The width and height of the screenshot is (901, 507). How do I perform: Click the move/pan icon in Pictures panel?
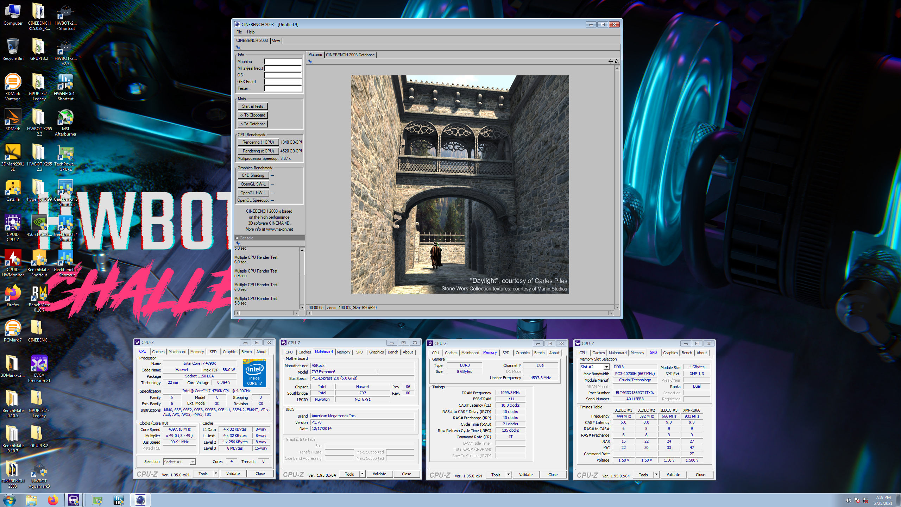pyautogui.click(x=611, y=62)
